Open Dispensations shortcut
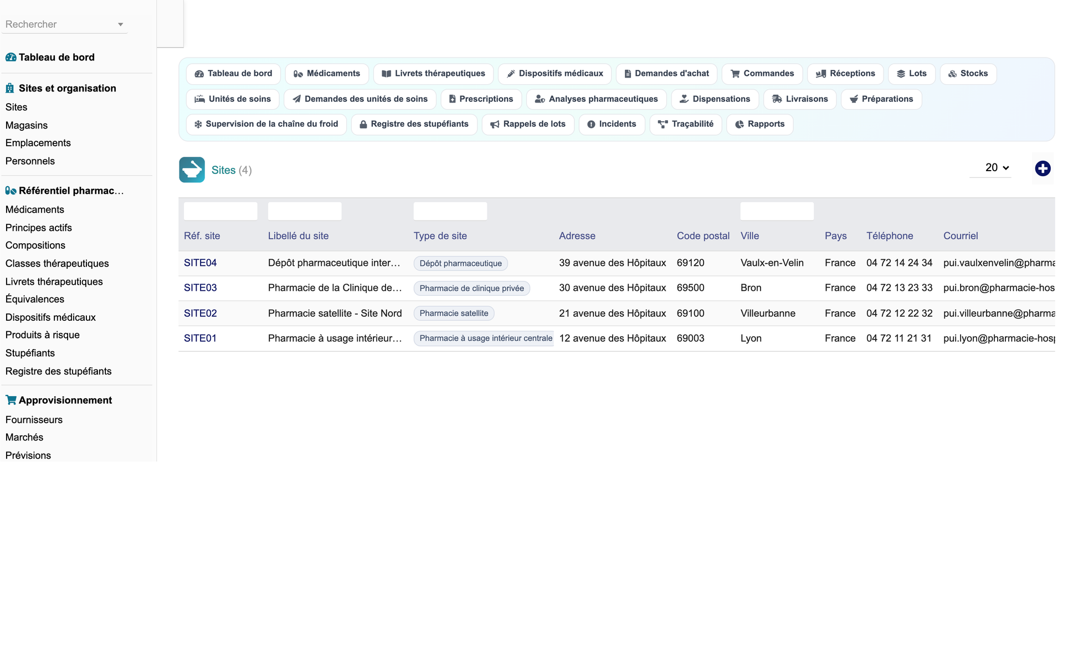The image size is (1078, 667). coord(715,99)
